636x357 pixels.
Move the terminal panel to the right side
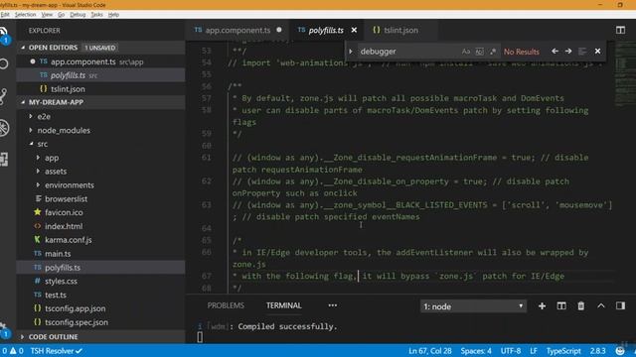[620, 305]
